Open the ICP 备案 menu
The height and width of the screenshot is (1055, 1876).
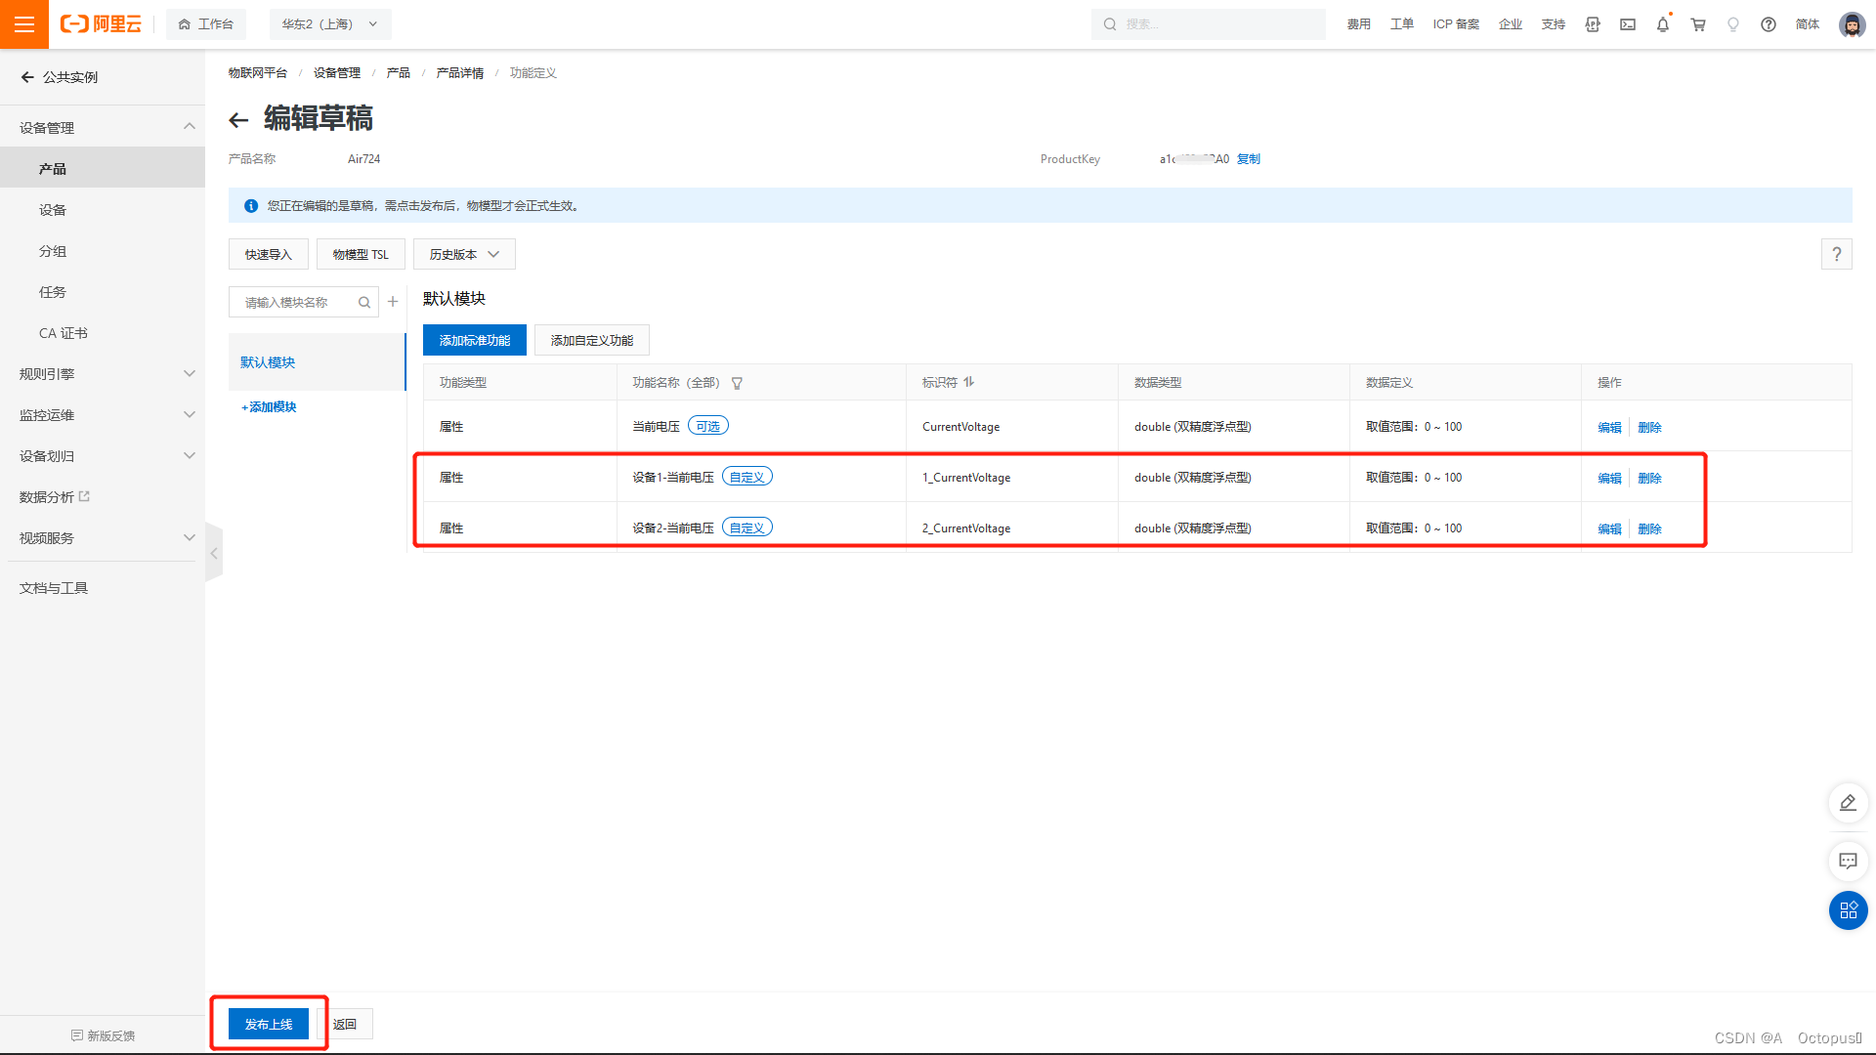pos(1456,24)
